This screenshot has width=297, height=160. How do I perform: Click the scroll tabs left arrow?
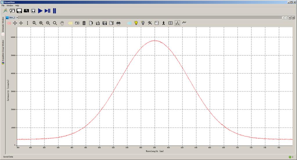click(x=283, y=18)
